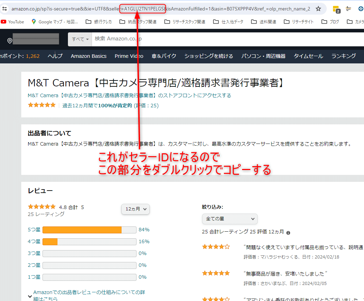Click the 5-star 84% rating bar
The image size is (364, 301).
click(x=90, y=230)
